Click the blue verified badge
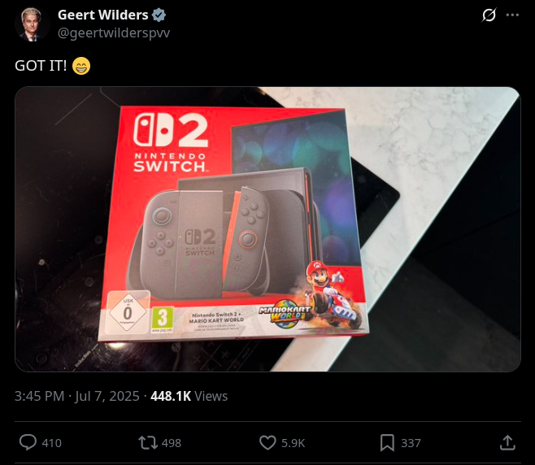 [159, 15]
